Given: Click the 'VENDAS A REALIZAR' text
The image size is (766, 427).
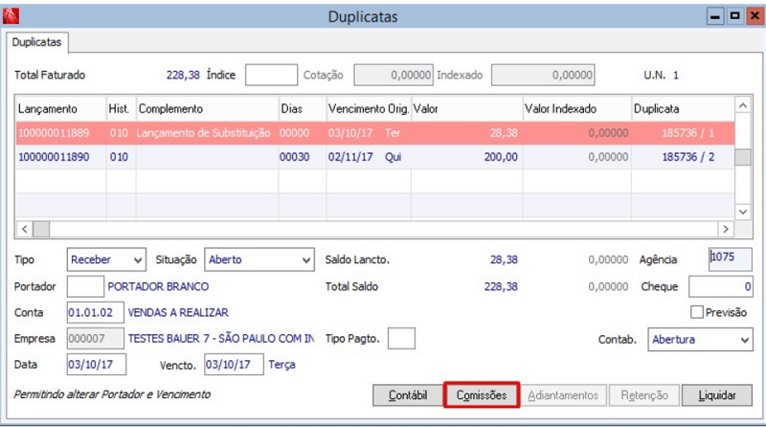Looking at the screenshot, I should pyautogui.click(x=178, y=312).
